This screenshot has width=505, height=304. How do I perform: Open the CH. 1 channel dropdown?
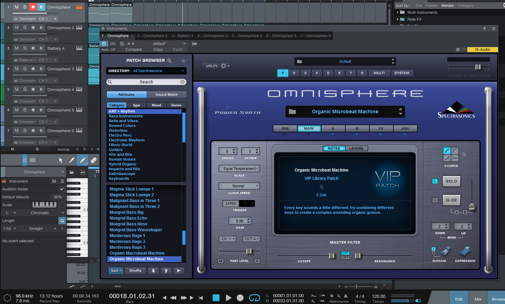click(227, 239)
